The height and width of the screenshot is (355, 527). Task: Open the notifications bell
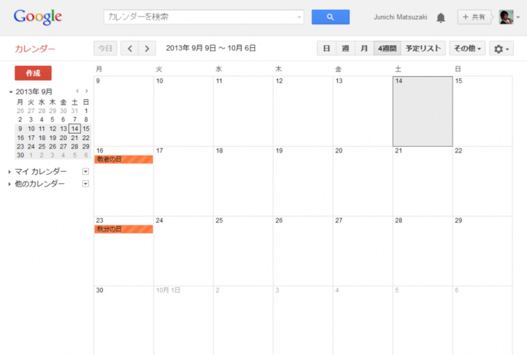[440, 18]
